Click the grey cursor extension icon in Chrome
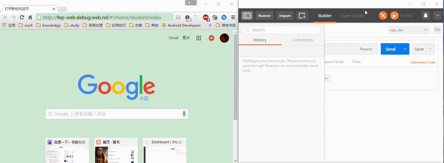Image resolution: width=444 pixels, height=163 pixels. (196, 17)
